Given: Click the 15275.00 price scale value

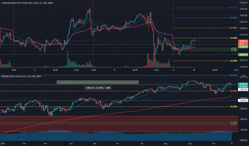Looking at the screenshot, I should [243, 60].
